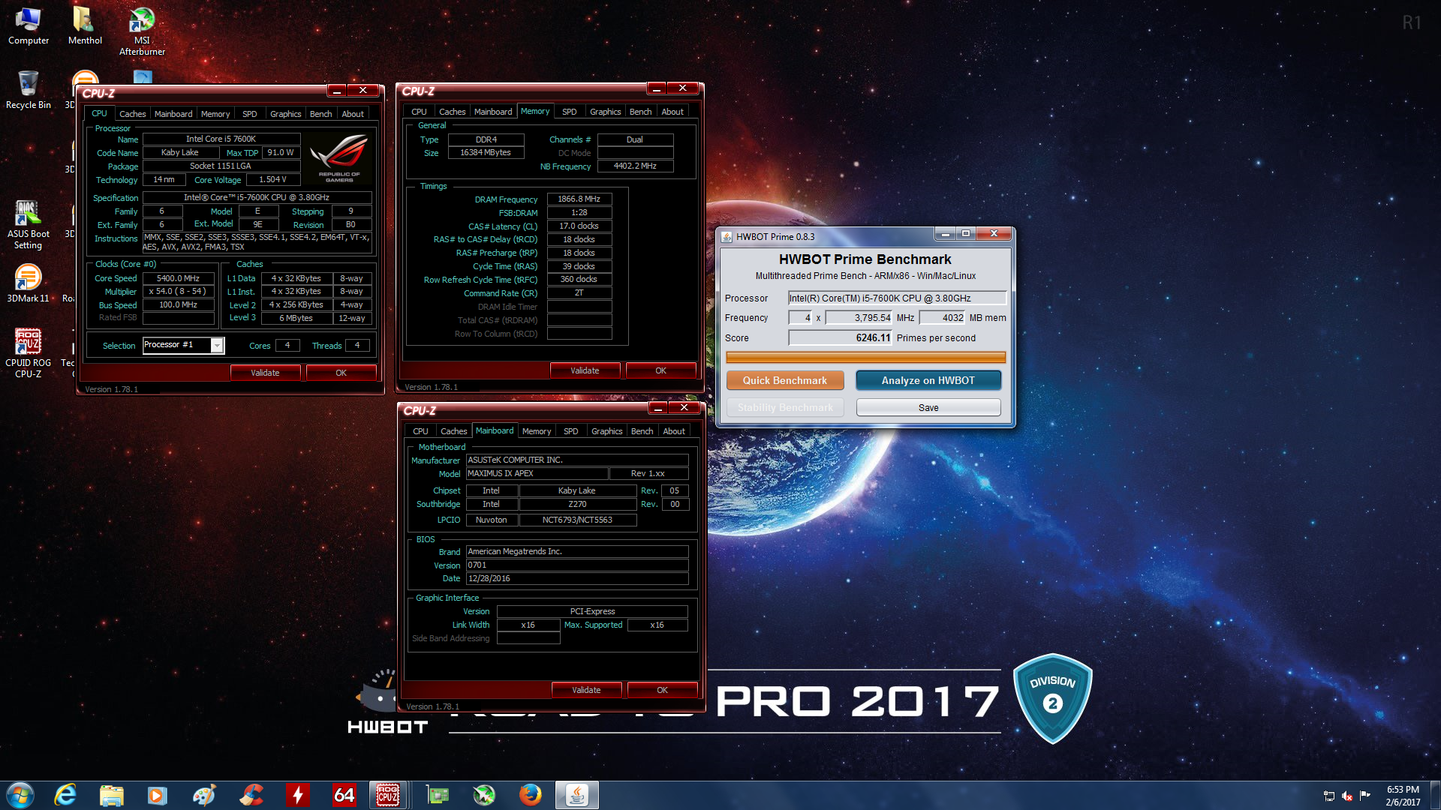Click the Multiplier x 54.0 value
Viewport: 1441px width, 810px height.
pyautogui.click(x=179, y=291)
